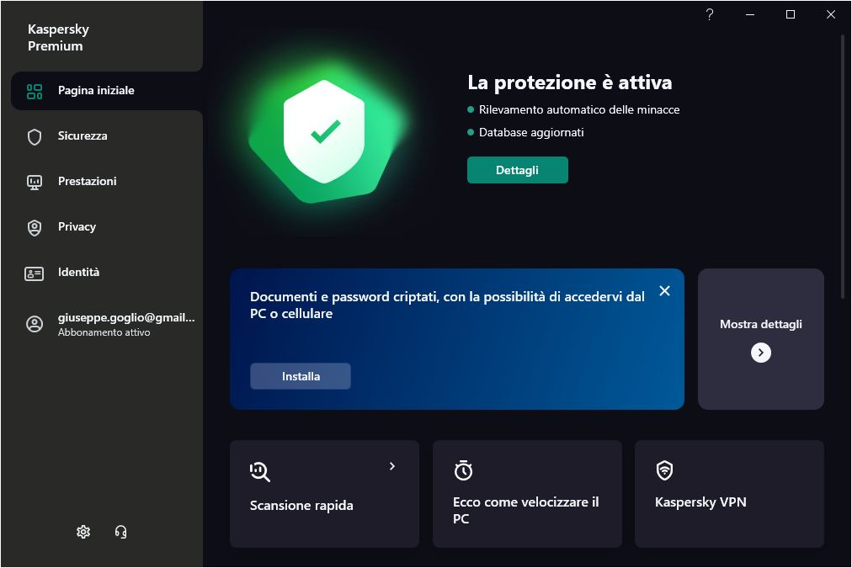Open support via the headset icon
The image size is (852, 568).
[120, 531]
